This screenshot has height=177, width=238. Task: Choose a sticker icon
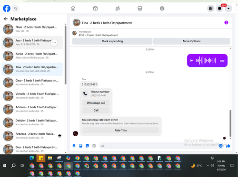(87, 146)
